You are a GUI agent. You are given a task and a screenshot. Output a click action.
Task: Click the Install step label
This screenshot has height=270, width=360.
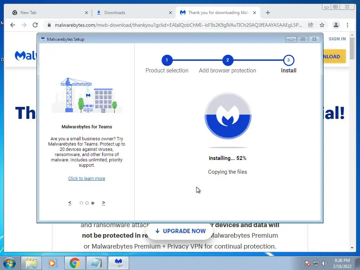[x=289, y=70]
